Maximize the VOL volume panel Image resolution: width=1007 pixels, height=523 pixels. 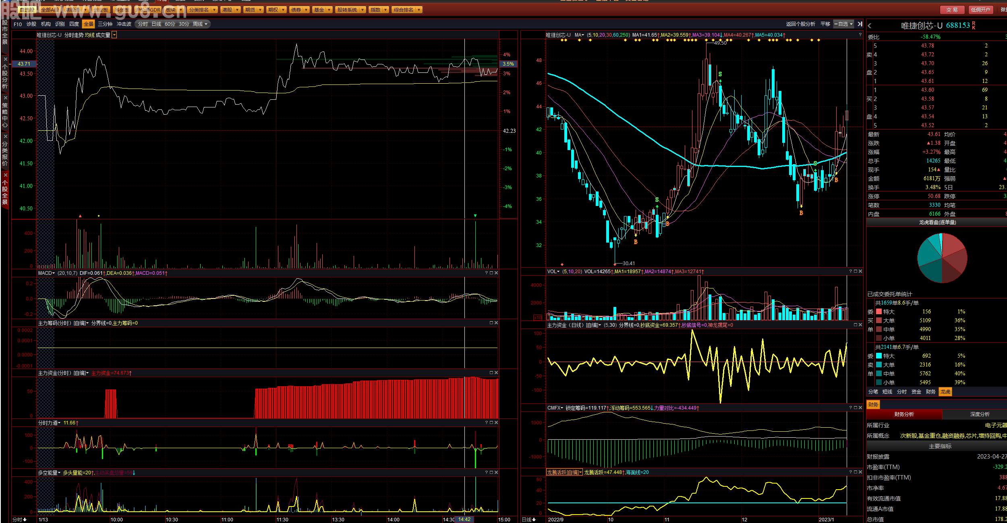(x=856, y=271)
